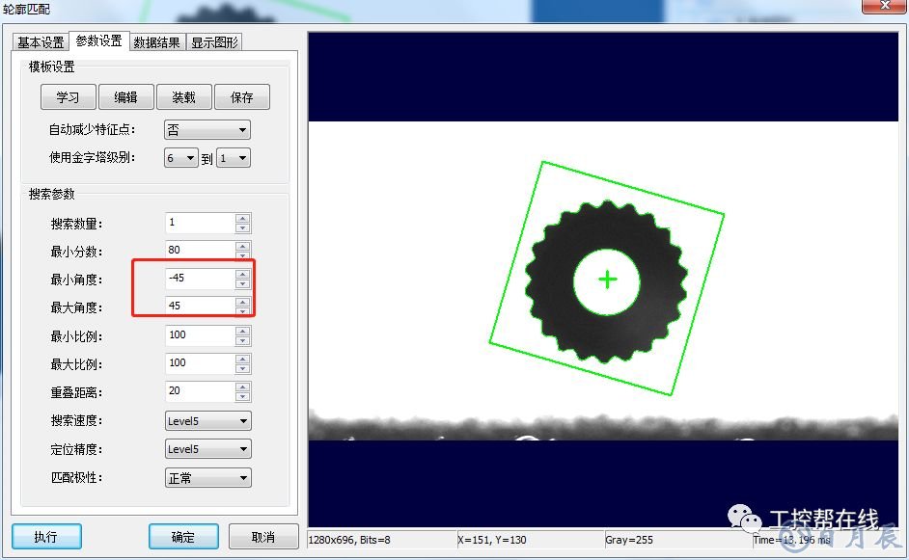Expand the 自动减少特征点 dropdown

pyautogui.click(x=207, y=130)
